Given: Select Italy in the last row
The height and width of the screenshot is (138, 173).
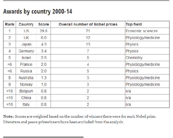Looking at the screenshot, I should point(26,105).
